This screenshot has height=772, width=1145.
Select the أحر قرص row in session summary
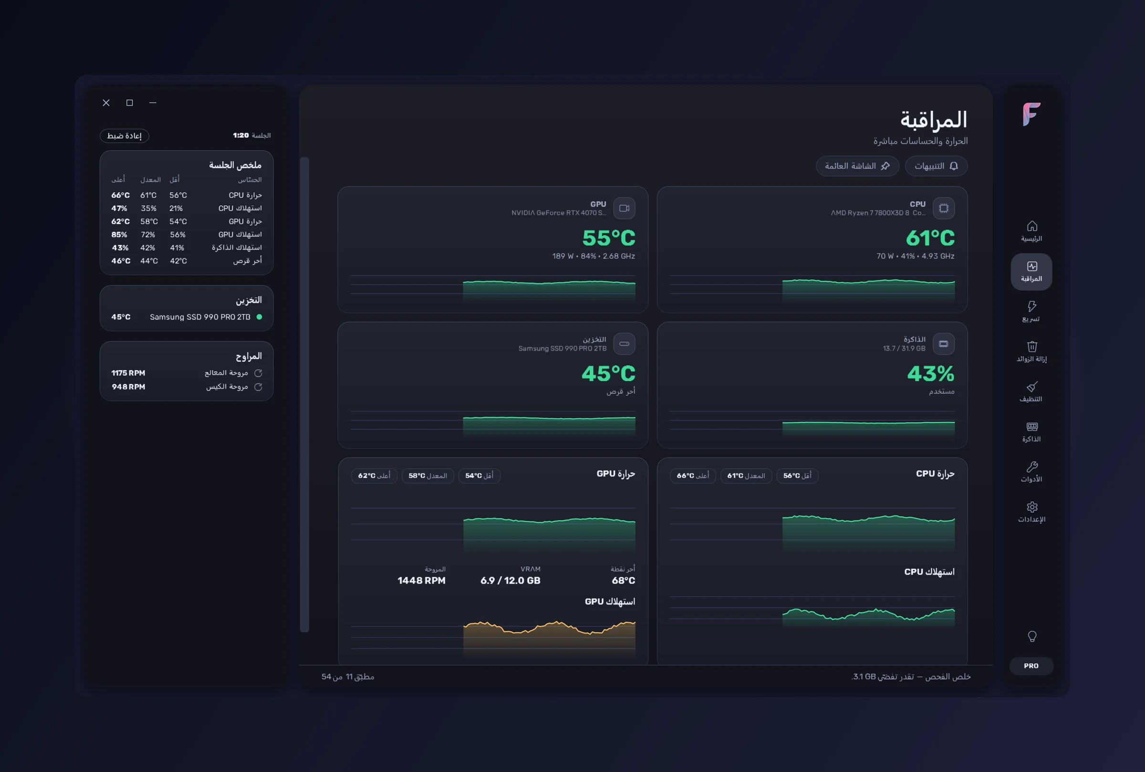point(187,261)
